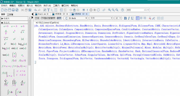Open a file with folder icon
This screenshot has width=180, height=96.
tap(6, 10)
